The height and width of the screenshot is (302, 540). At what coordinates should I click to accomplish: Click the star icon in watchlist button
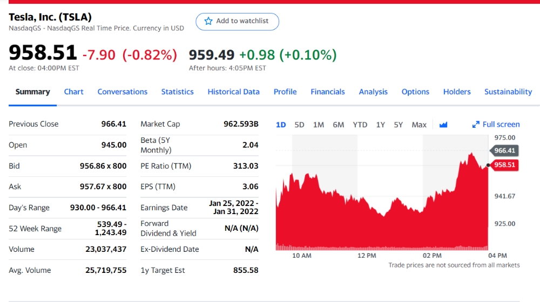[208, 21]
